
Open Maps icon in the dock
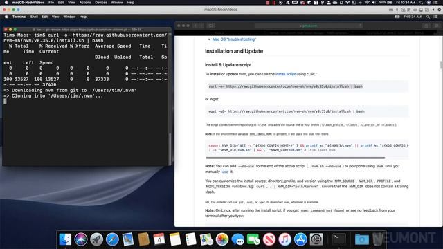(206, 239)
